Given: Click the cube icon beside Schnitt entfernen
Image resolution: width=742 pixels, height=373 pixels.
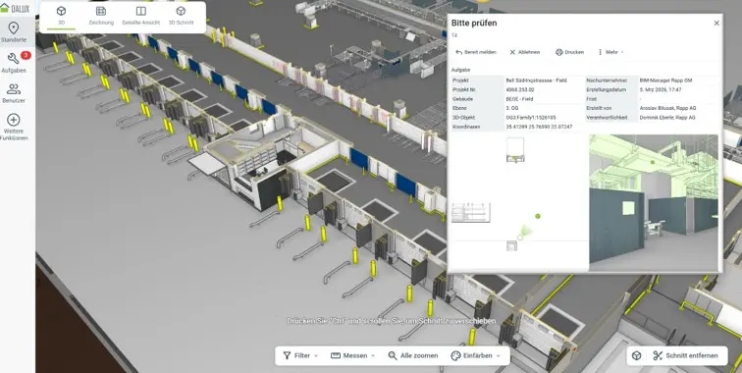Looking at the screenshot, I should tap(637, 355).
